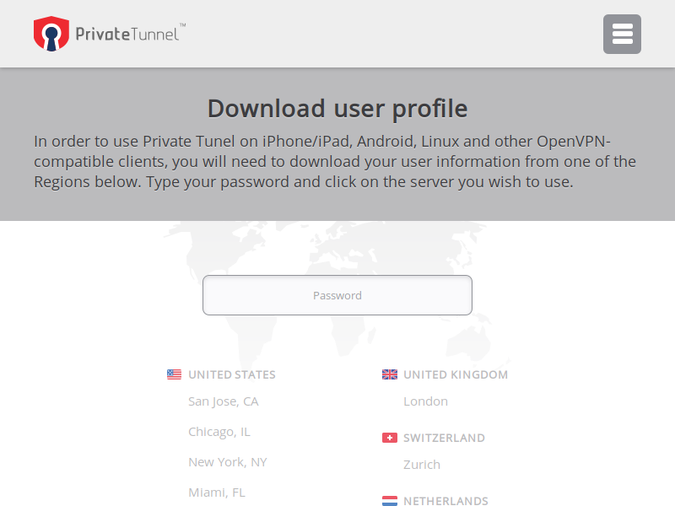The height and width of the screenshot is (506, 675).
Task: Click the NETHERLANDS region heading
Action: (445, 501)
